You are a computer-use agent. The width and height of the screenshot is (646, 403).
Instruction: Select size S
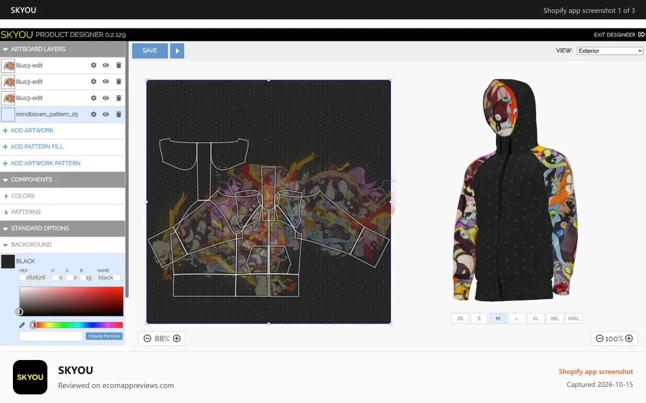(x=479, y=319)
